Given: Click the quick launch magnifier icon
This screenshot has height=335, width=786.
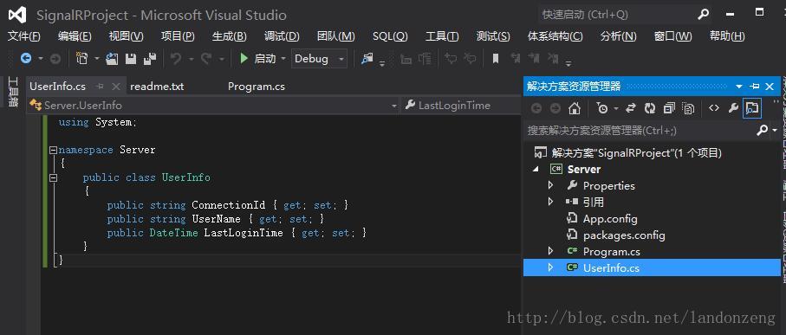Looking at the screenshot, I should 704,15.
